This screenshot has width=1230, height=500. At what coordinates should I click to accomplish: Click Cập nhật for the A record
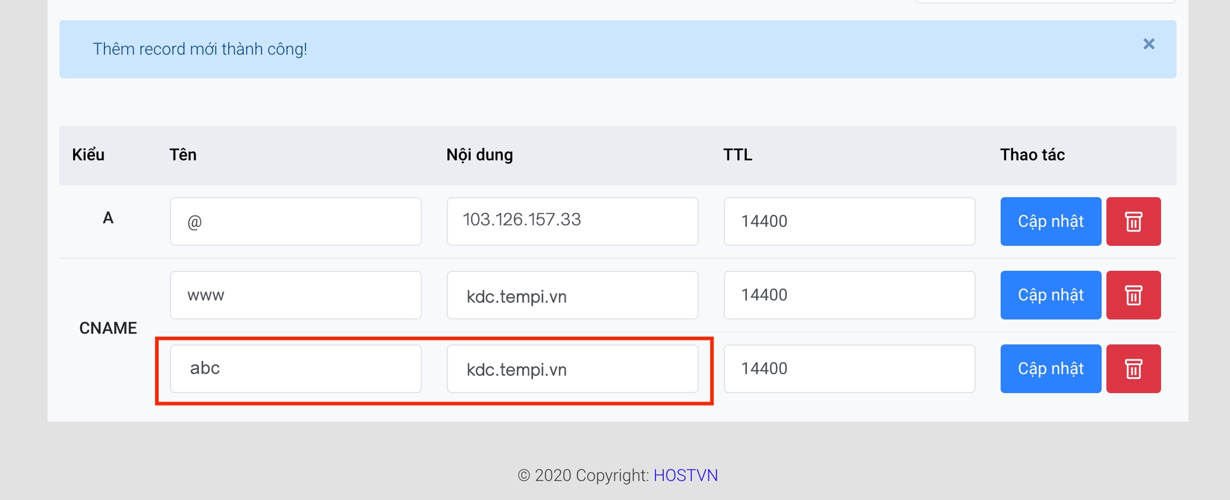1051,221
